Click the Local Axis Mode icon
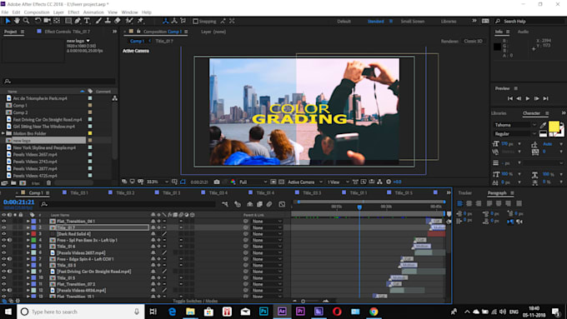The width and height of the screenshot is (567, 319). [165, 21]
